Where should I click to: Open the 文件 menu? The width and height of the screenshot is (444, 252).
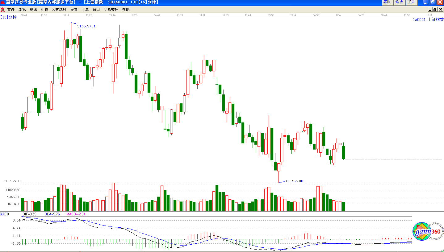click(x=11, y=10)
